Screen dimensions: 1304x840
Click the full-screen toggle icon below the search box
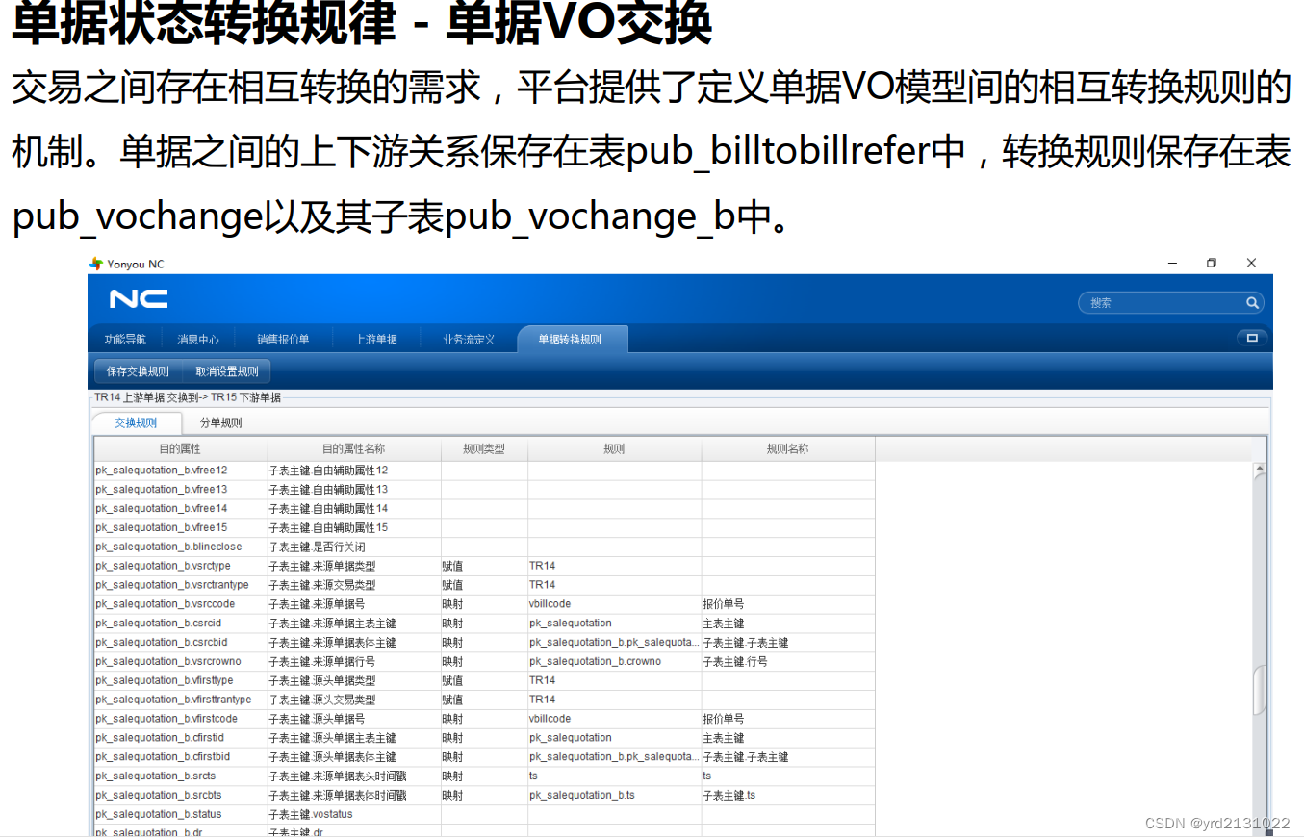1252,338
